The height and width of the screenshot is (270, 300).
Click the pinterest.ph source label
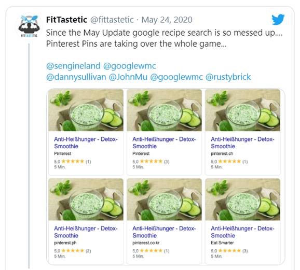[x=65, y=243]
